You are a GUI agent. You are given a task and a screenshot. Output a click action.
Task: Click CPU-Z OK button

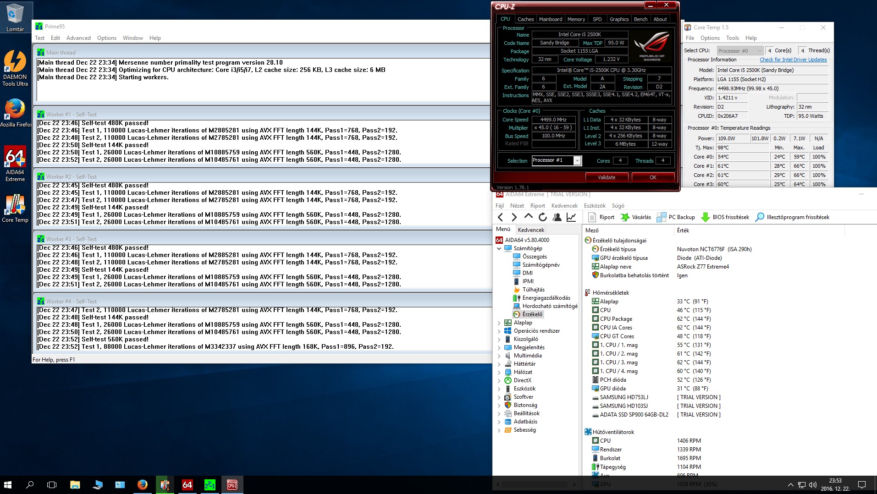(653, 177)
